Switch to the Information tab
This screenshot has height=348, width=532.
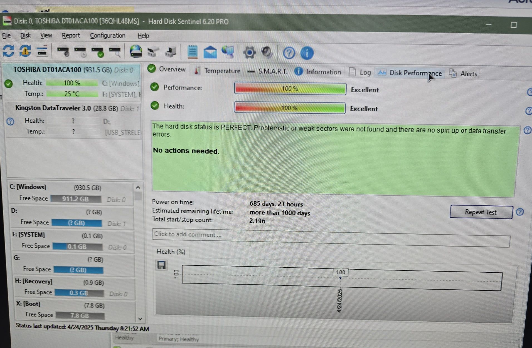[x=318, y=72]
